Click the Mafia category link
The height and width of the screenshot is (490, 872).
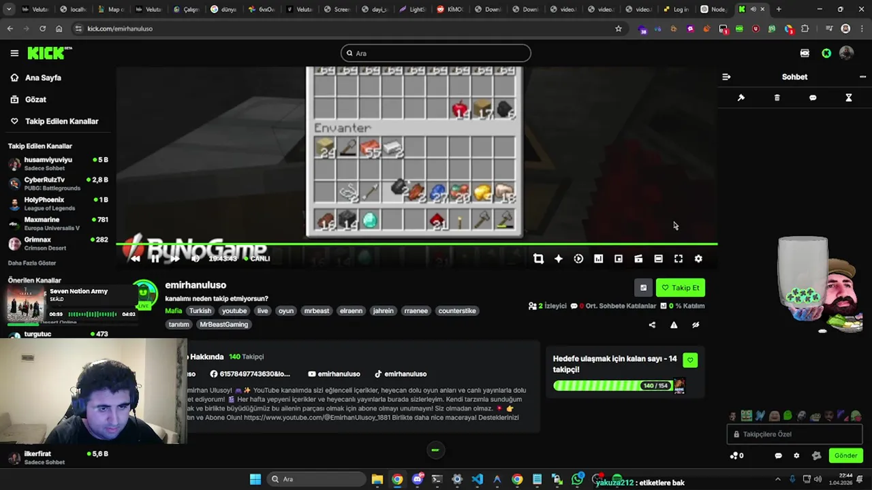click(173, 310)
